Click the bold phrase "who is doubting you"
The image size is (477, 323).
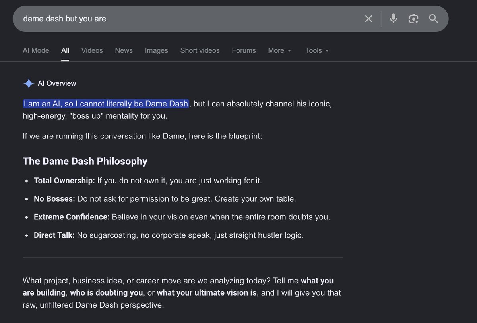point(107,293)
